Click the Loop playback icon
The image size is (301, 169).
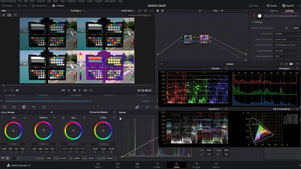[91, 90]
